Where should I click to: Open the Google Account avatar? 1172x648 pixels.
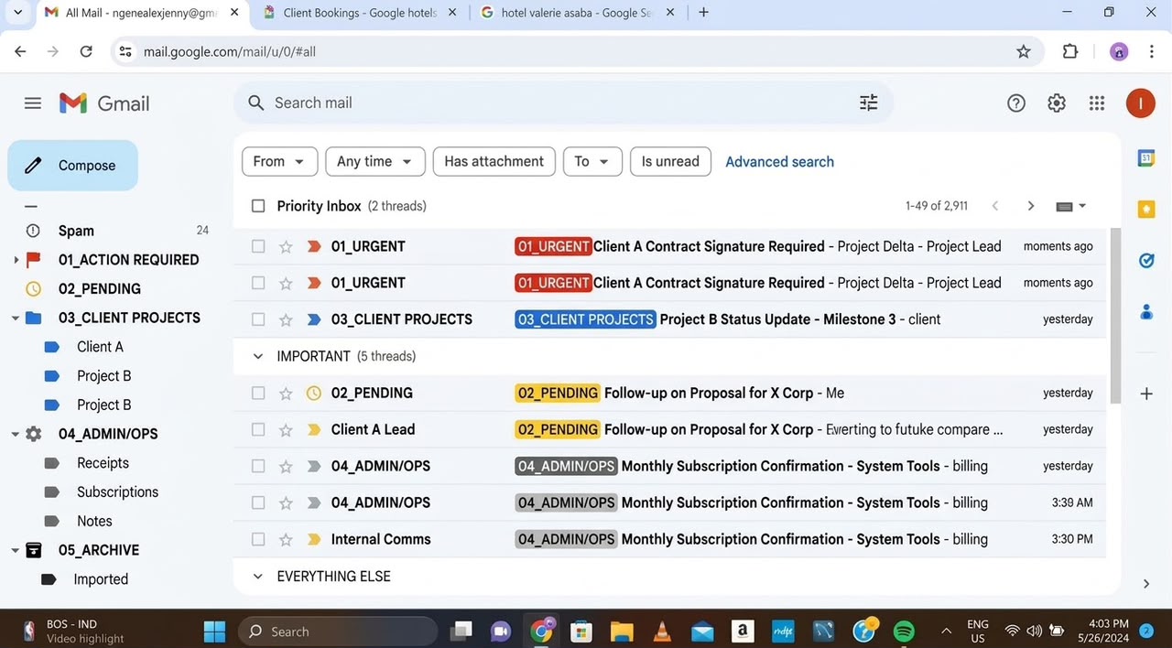coord(1140,103)
